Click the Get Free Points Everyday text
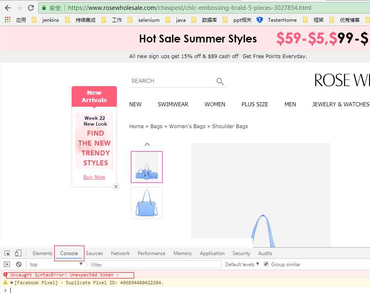The image size is (370, 295). 275,56
